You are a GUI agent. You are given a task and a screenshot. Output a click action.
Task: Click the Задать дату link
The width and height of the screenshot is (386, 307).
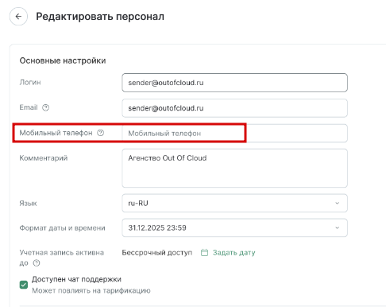pos(234,253)
